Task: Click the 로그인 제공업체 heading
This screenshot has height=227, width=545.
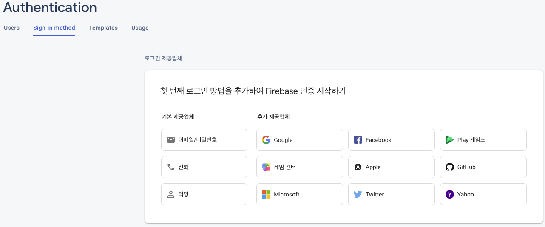Action: click(x=164, y=58)
